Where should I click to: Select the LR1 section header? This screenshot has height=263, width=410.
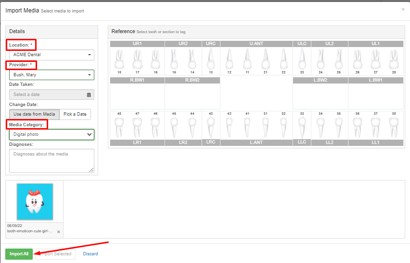tap(137, 143)
